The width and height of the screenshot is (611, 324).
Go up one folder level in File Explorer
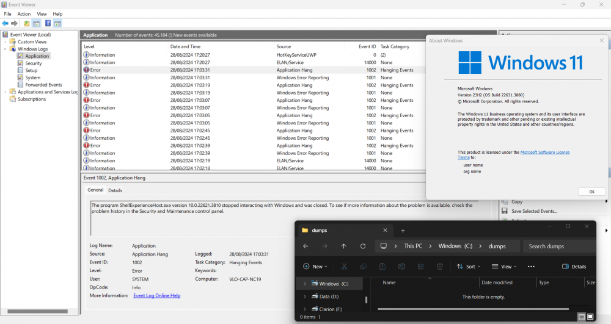(343, 246)
